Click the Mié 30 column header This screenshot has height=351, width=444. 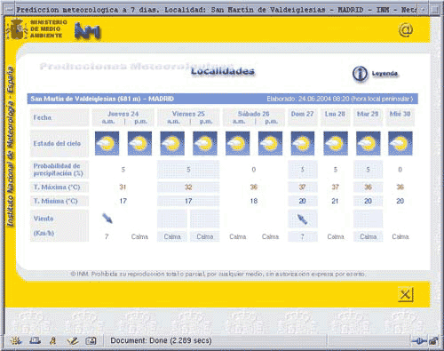click(x=400, y=114)
